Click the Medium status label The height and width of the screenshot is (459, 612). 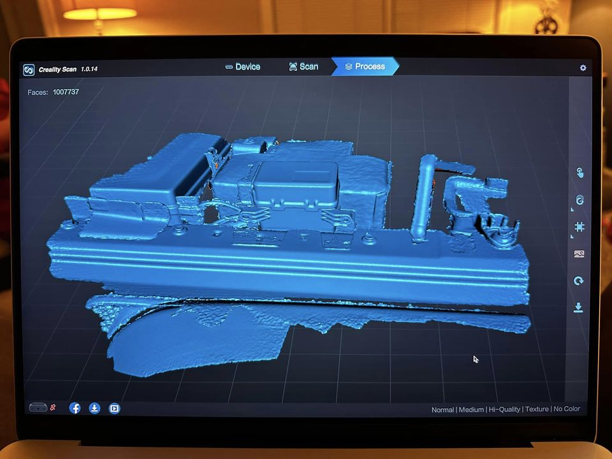click(x=471, y=409)
